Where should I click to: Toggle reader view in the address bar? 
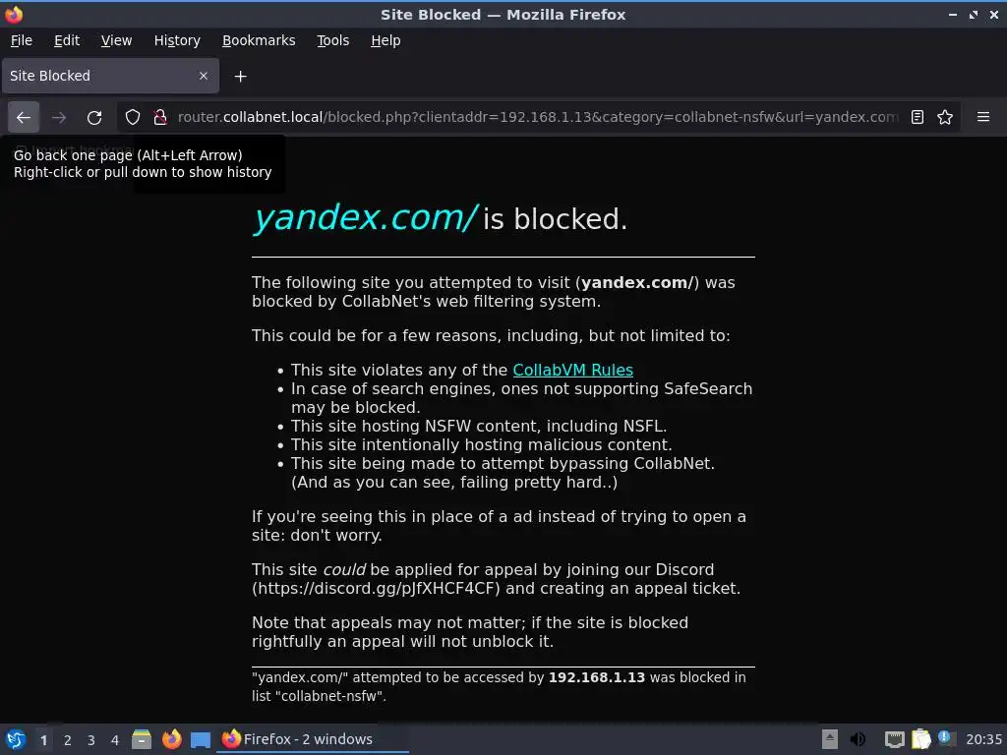[918, 117]
